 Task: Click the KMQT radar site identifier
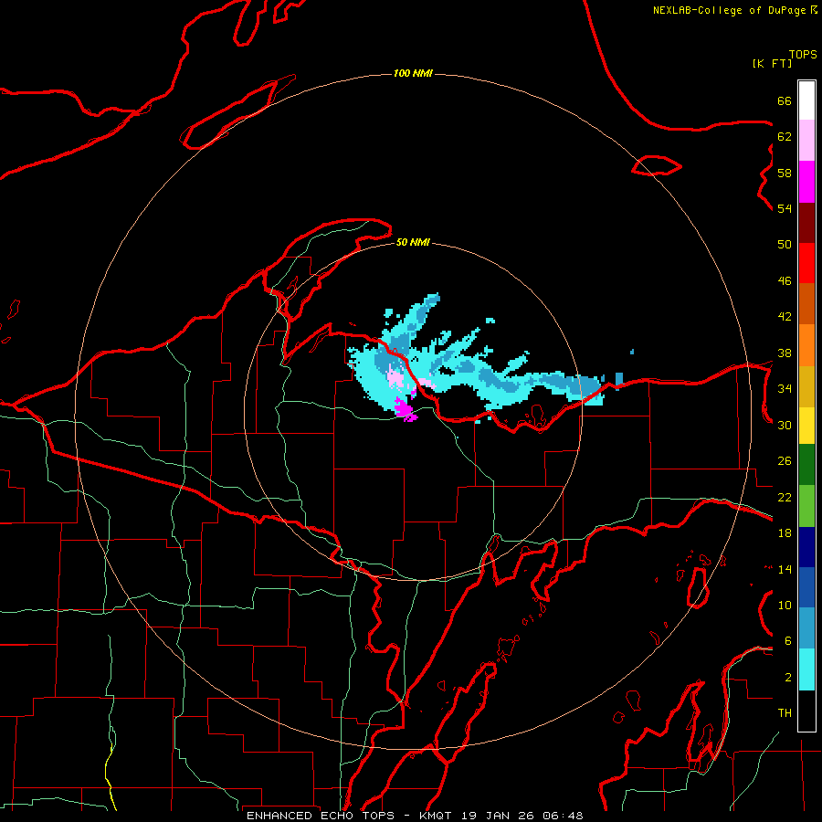tap(437, 816)
